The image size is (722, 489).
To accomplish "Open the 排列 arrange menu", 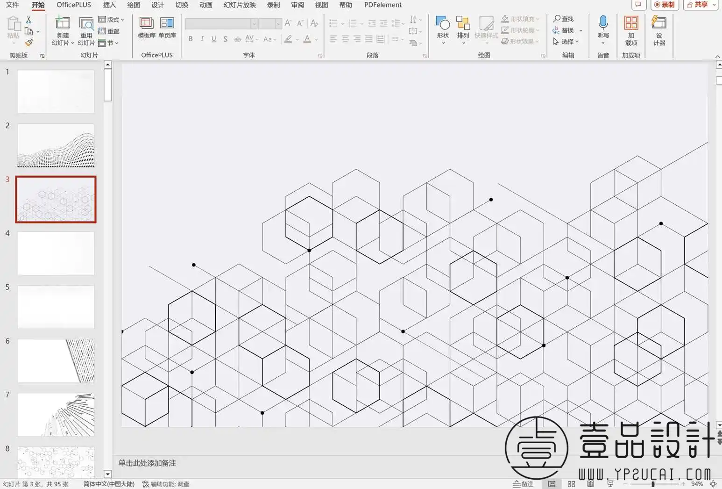I will pos(463,30).
